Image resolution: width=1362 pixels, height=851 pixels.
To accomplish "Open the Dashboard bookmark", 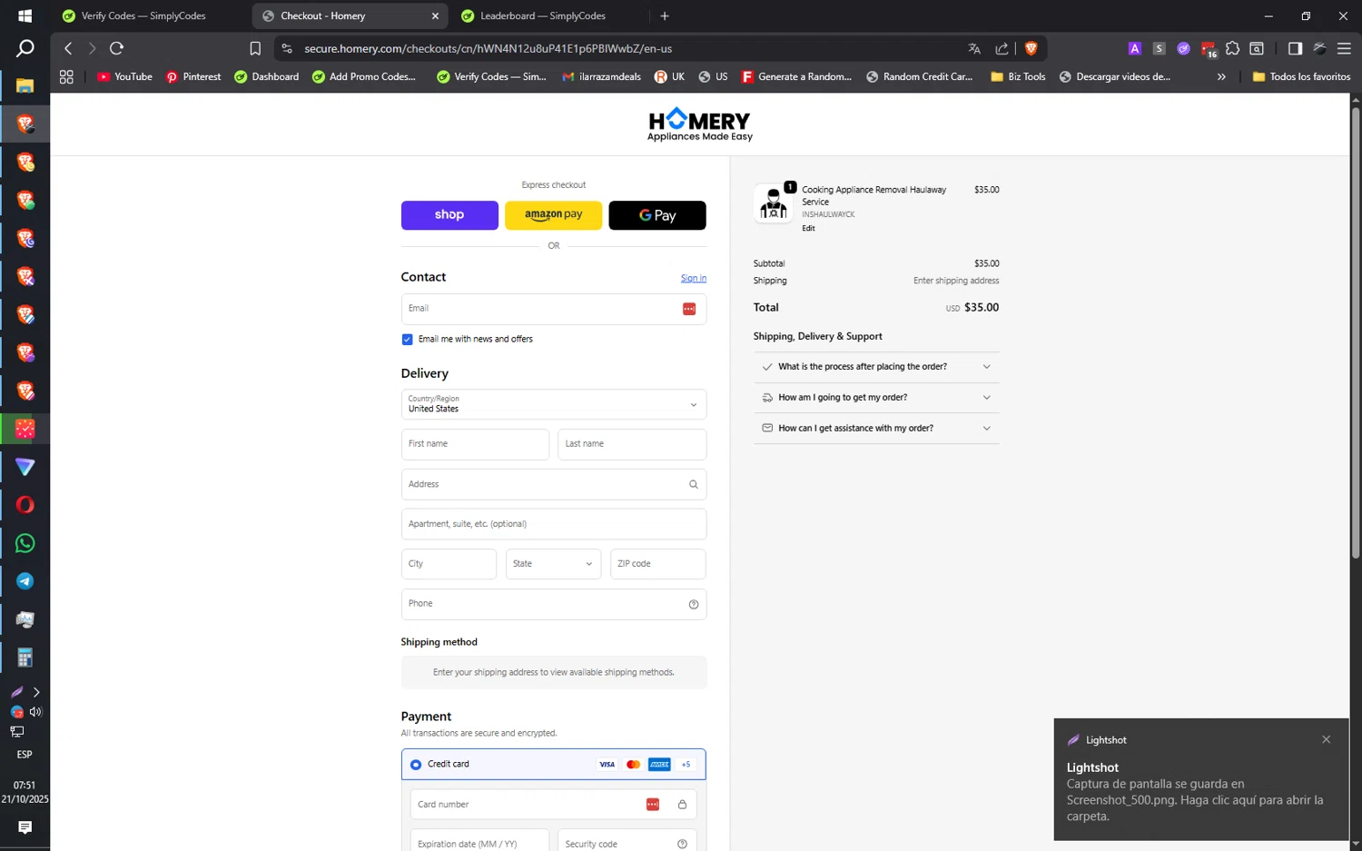I will pyautogui.click(x=266, y=77).
